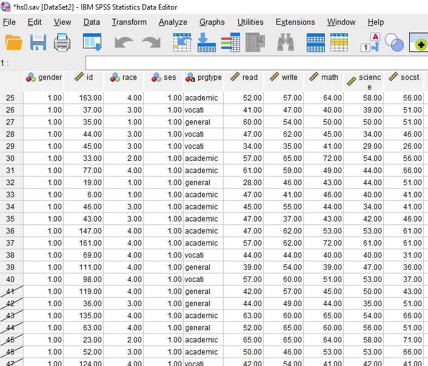
Task: Click the SPSS application icon in title bar
Action: pyautogui.click(x=5, y=7)
